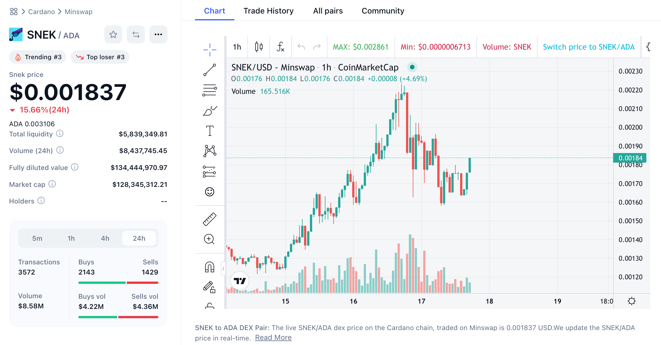Toggle stay in drawing mode pencil lock
Viewport: 661px width, 345px height.
click(x=210, y=287)
